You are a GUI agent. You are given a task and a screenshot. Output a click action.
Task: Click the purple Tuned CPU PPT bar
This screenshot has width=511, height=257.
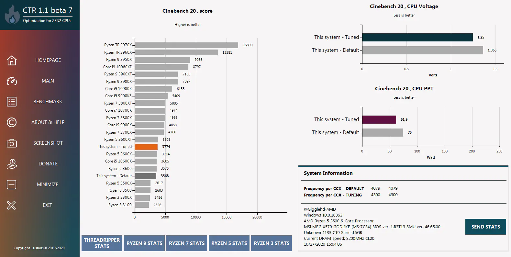[x=379, y=119]
